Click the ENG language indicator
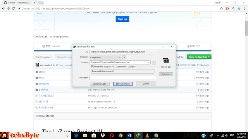Screen dimensions: 248x139 pyautogui.click(x=232, y=136)
